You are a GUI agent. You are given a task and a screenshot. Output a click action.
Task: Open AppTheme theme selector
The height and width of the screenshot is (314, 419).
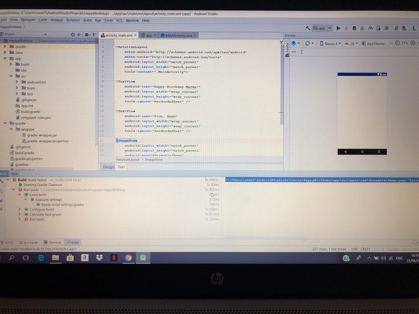[373, 44]
